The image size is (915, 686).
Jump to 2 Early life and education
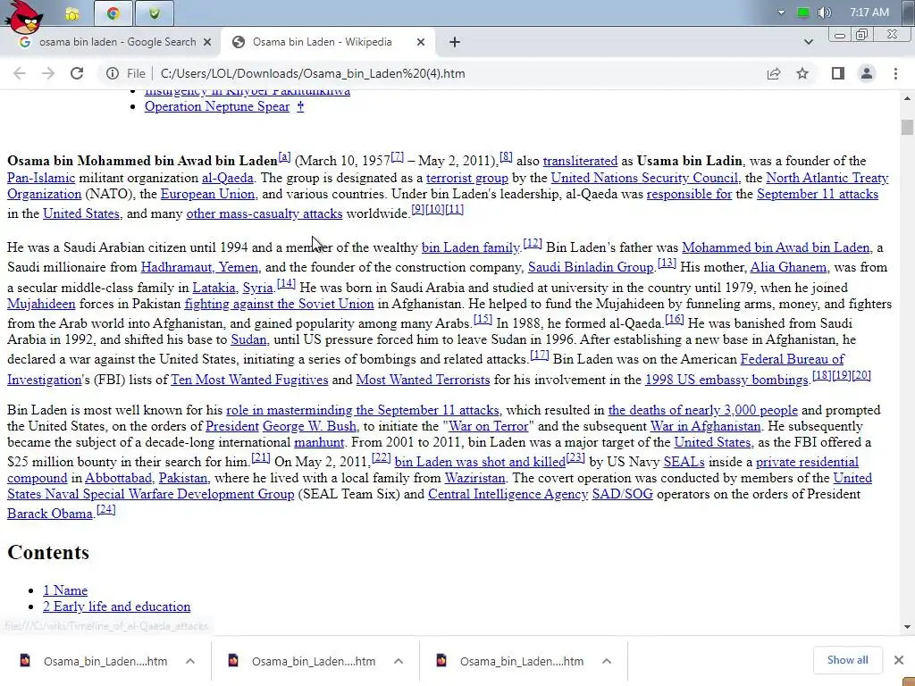(x=117, y=607)
